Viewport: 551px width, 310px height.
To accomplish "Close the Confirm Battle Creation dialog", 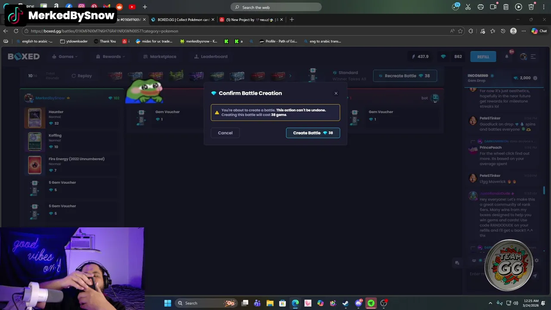I will coord(336,93).
